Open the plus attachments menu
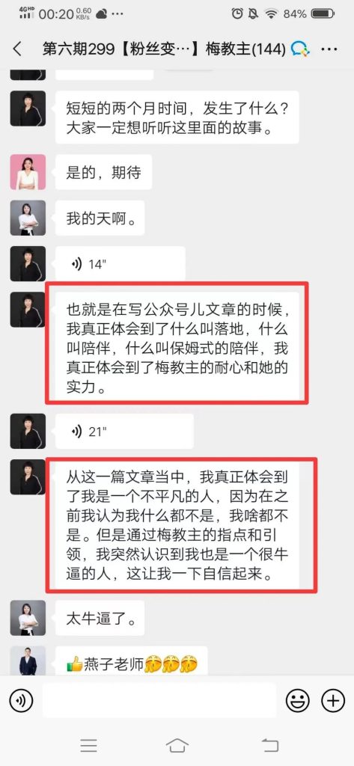Viewport: 354px width, 766px height. point(333,701)
